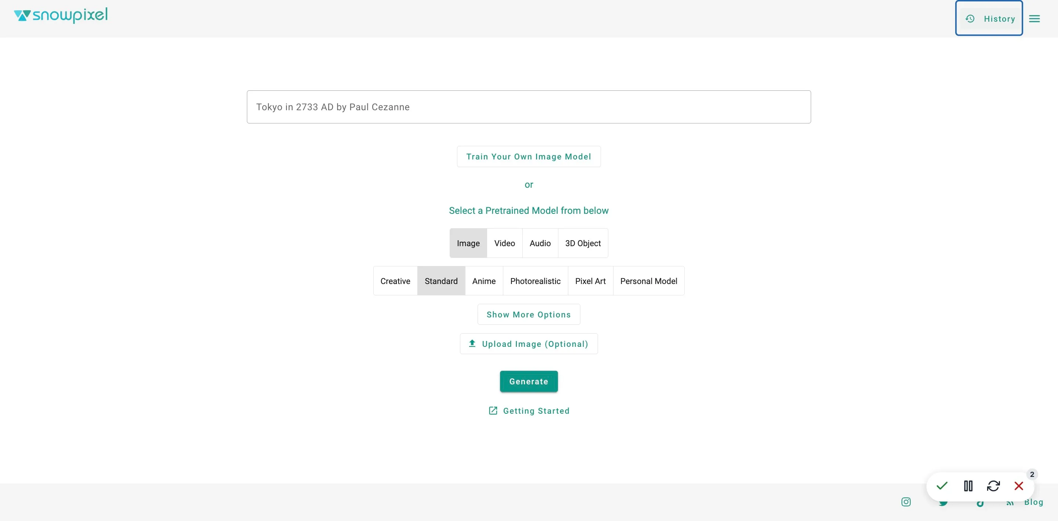Click the Snowpixel logo
1058x521 pixels.
point(61,15)
